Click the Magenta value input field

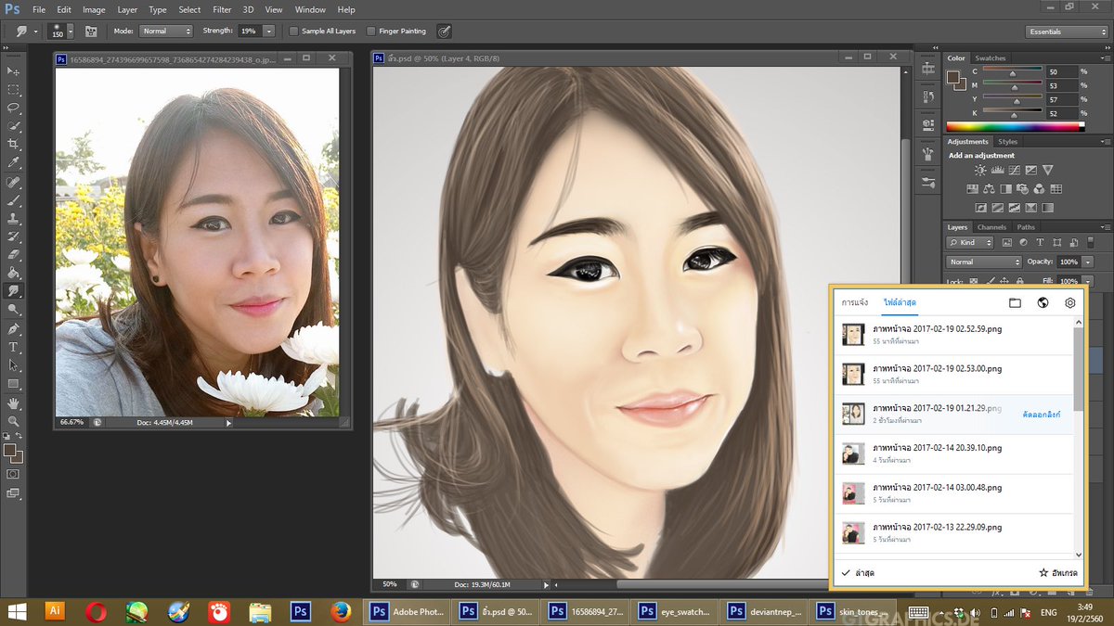click(1060, 85)
